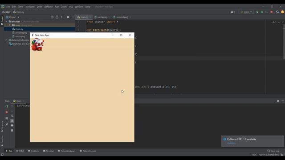Open the File menu
Screen dimensions: 285x160
[8, 7]
